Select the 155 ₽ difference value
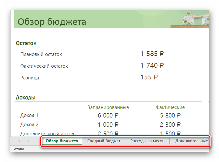The height and width of the screenshot is (162, 219). [x=149, y=77]
